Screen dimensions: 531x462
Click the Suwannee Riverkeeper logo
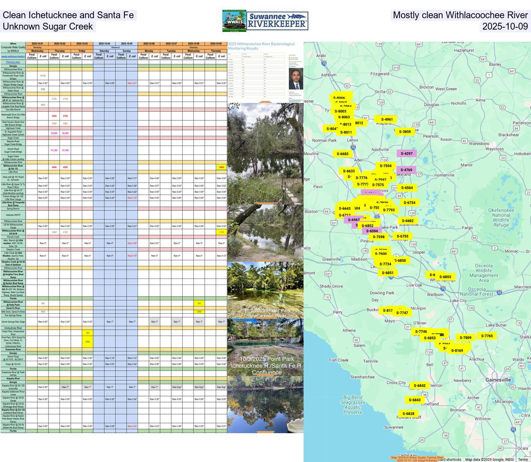[277, 21]
